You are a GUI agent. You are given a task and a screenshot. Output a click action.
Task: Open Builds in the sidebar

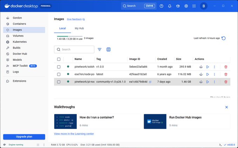(24, 48)
